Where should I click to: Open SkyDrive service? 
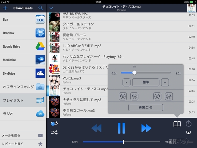[23, 73]
